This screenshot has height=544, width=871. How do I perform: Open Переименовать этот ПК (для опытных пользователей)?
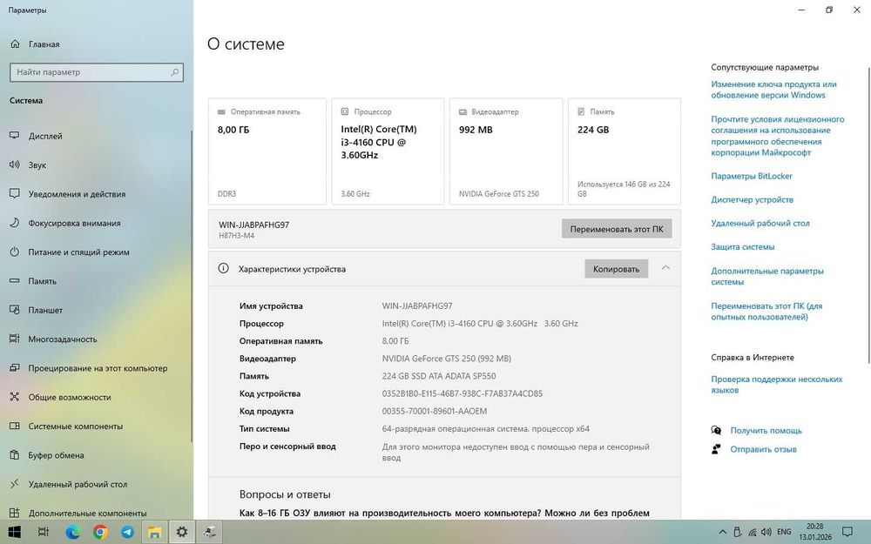coord(766,312)
